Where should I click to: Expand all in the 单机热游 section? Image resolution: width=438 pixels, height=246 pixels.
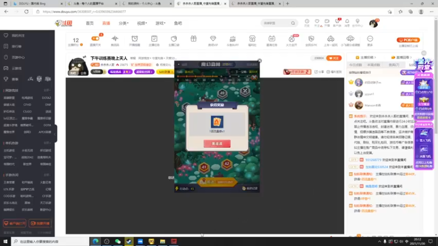47,143
